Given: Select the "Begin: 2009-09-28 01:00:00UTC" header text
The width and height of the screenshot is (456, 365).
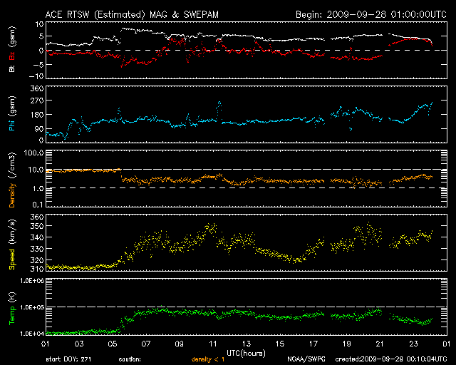Looking at the screenshot, I should coord(371,14).
